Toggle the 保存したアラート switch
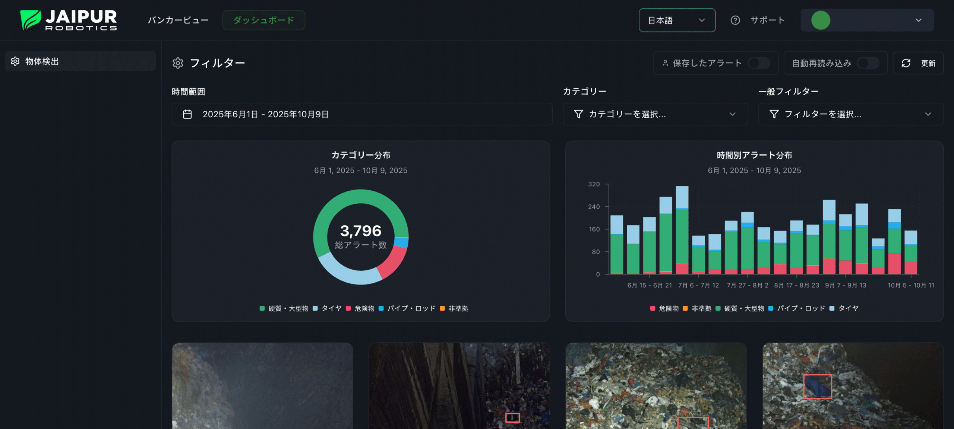The image size is (954, 429). 759,63
